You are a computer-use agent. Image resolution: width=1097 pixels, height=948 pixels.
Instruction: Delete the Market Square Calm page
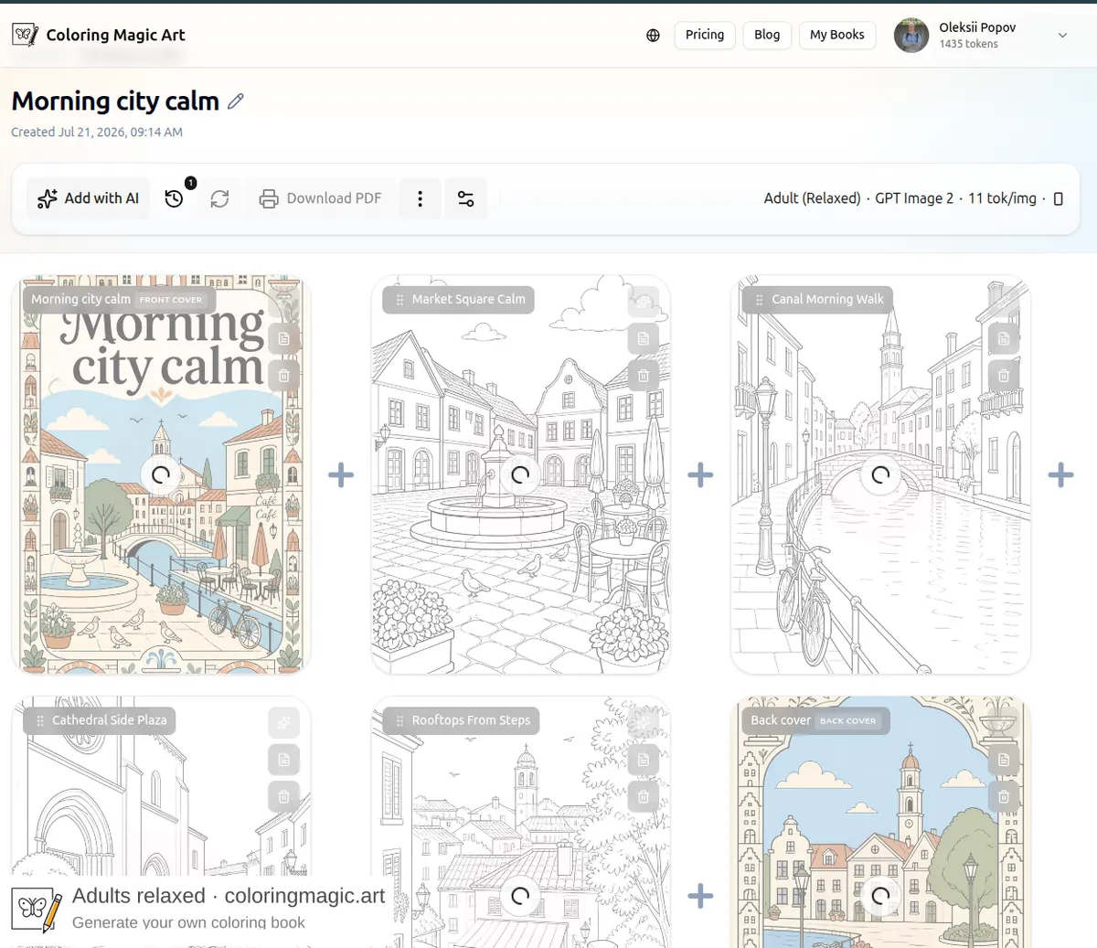point(644,376)
